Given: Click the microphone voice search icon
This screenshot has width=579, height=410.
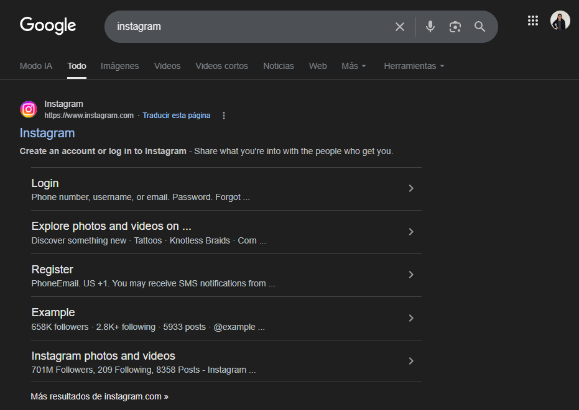Looking at the screenshot, I should click(x=430, y=27).
